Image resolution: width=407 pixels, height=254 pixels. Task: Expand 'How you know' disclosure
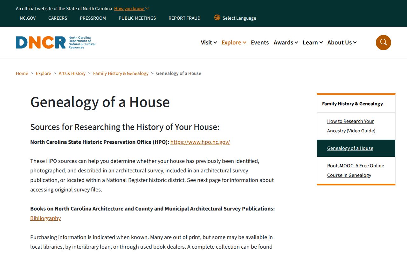132,9
